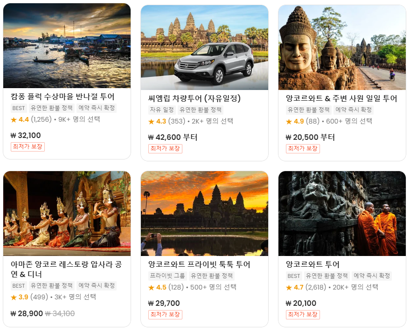Open title 아마존 앙코르 레스토랑 압사라 공연 & 디너

66,269
